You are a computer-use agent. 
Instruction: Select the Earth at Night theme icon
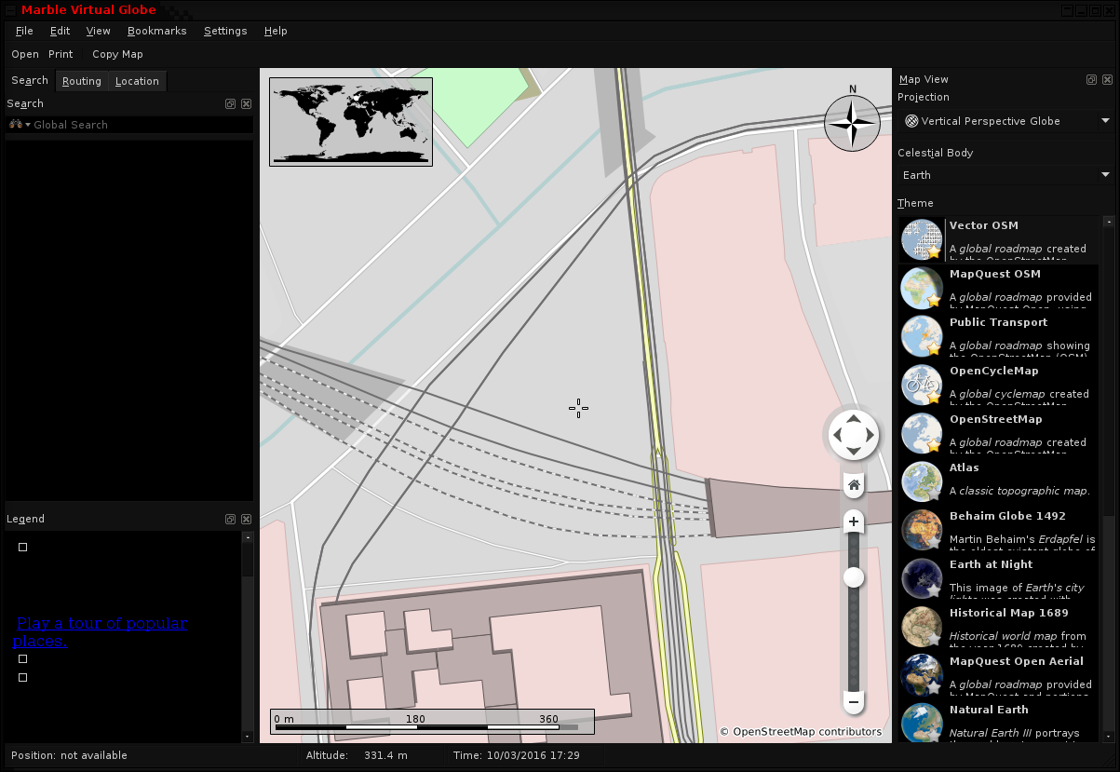(x=922, y=578)
